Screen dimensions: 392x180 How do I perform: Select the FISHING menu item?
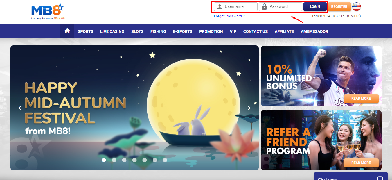158,31
